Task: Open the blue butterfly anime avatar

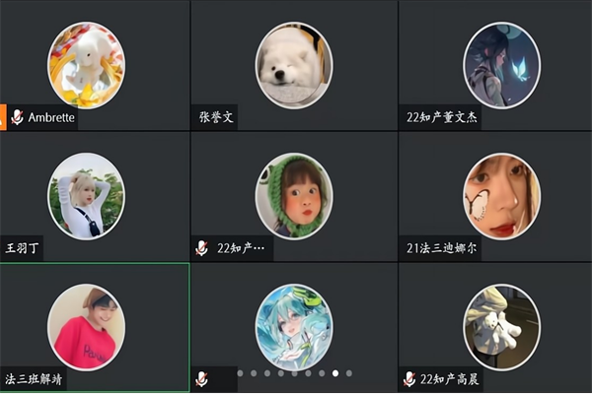Action: [502, 65]
